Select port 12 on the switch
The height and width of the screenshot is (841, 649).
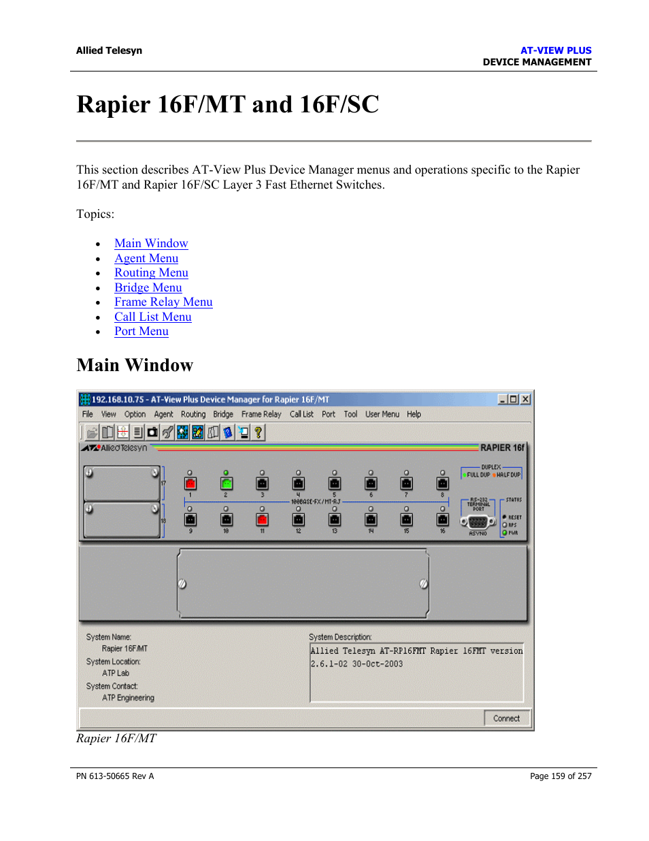tap(298, 520)
